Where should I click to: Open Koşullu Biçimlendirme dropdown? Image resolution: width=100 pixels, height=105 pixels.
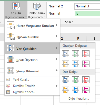pos(16,10)
